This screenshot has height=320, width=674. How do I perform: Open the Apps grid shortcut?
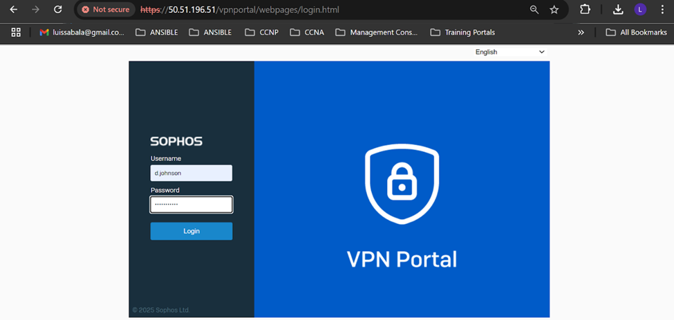[16, 32]
